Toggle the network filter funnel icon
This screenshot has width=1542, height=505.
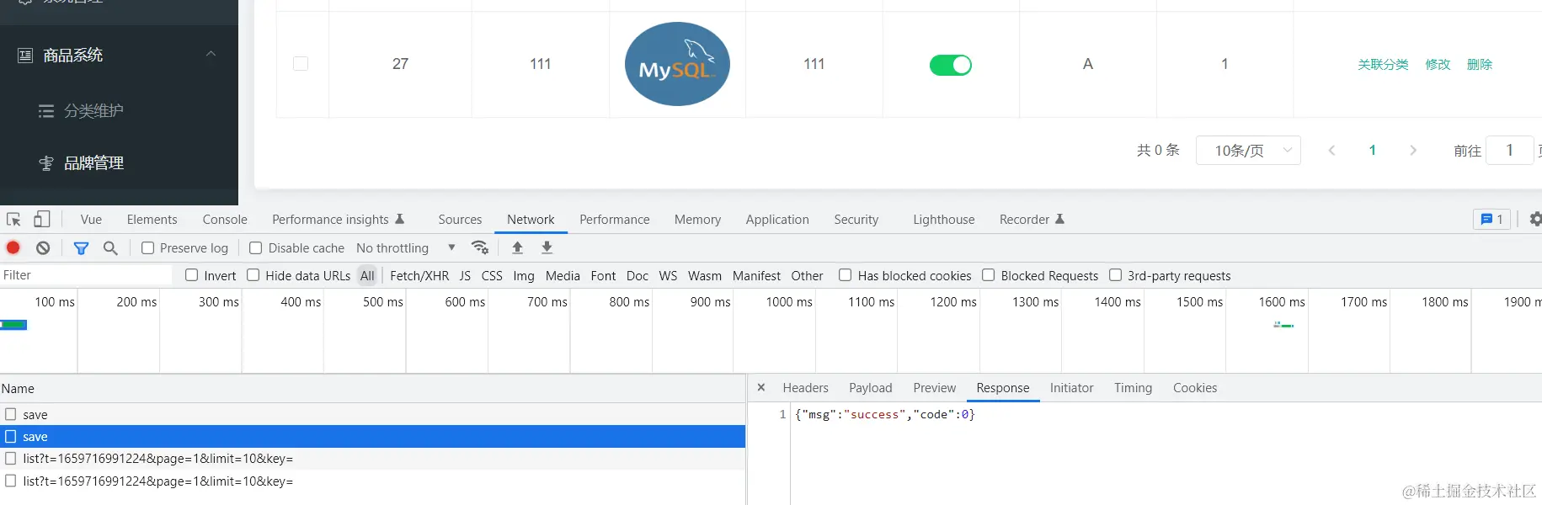[81, 248]
